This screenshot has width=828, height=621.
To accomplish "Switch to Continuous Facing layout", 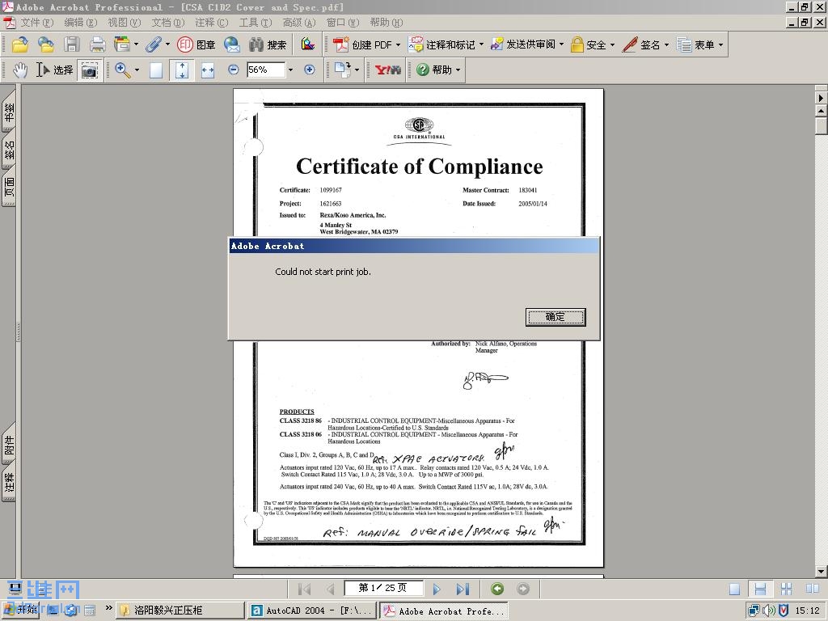I will point(786,589).
